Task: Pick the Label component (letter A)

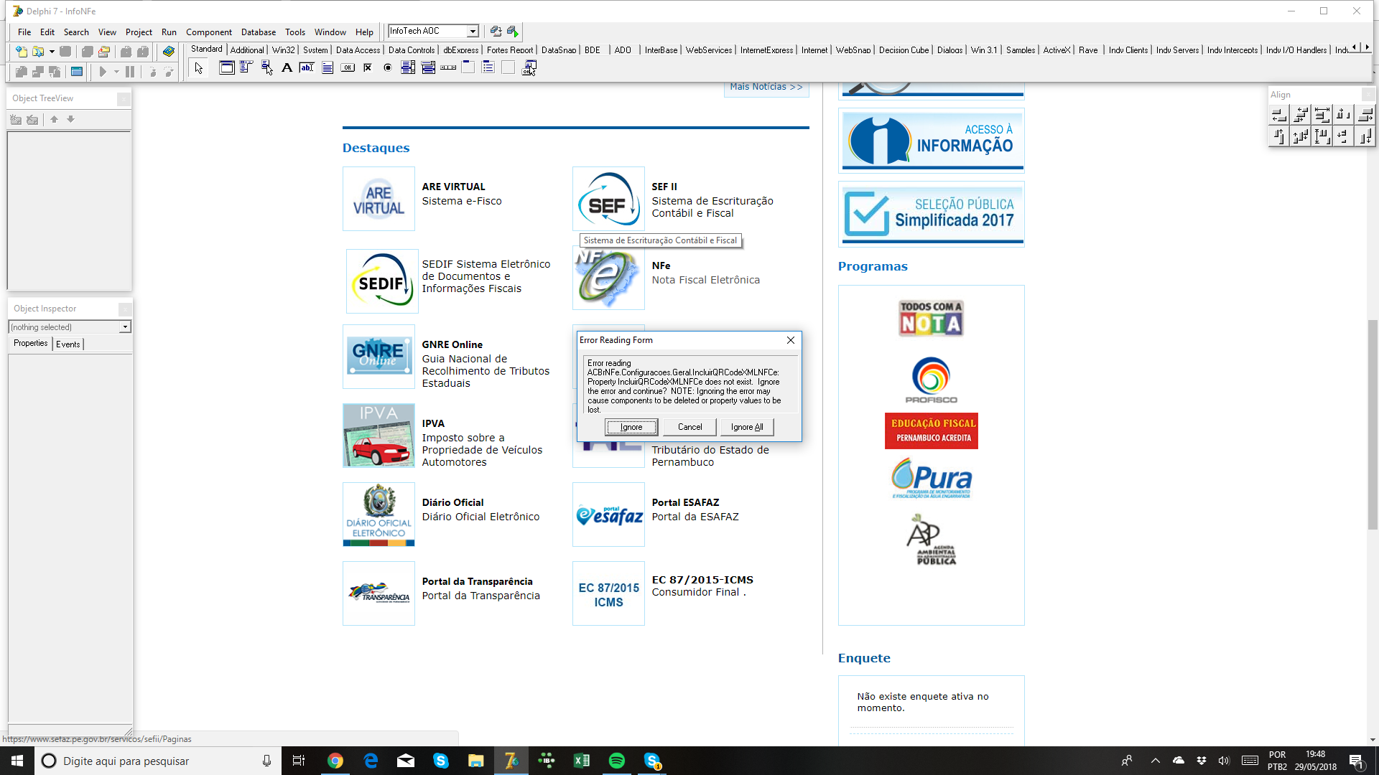Action: [x=287, y=68]
